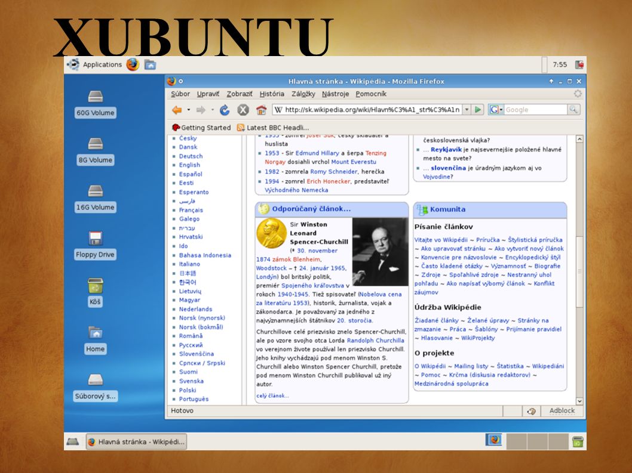
Task: Click the Reykjavík link
Action: coord(446,149)
